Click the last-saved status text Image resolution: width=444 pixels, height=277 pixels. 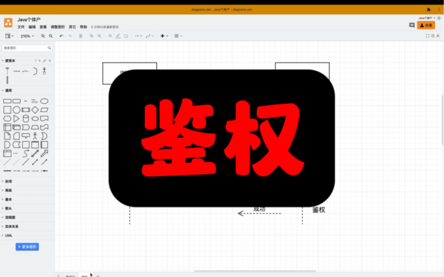pyautogui.click(x=105, y=27)
